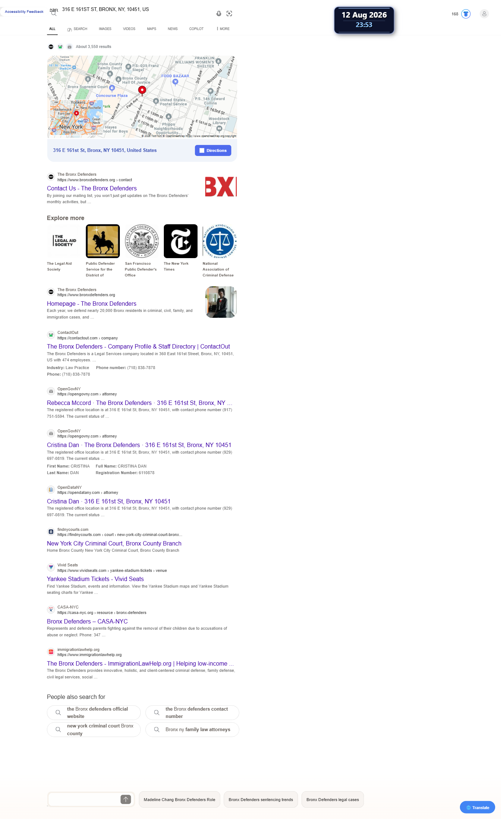Click the Vivid Seats favicon
Viewport: 501px width, 819px height.
click(x=51, y=567)
